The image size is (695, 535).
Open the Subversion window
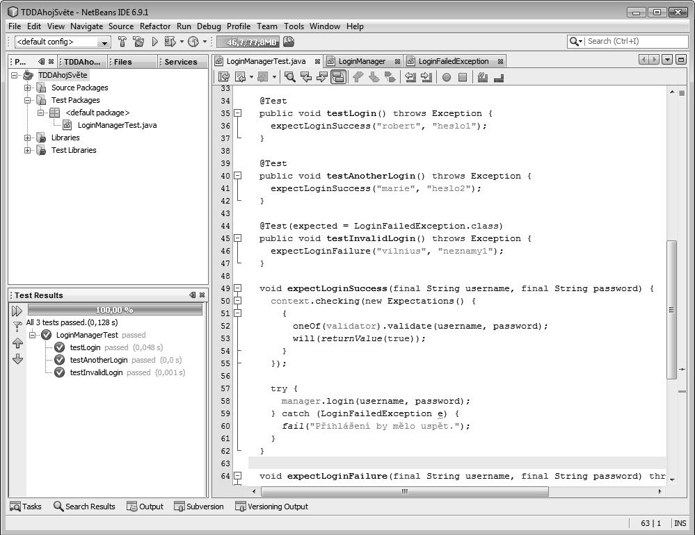point(199,507)
